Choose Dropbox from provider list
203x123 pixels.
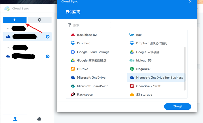80,43
